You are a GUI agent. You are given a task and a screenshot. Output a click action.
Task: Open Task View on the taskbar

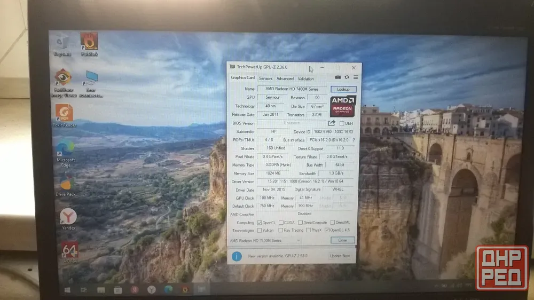tap(83, 290)
